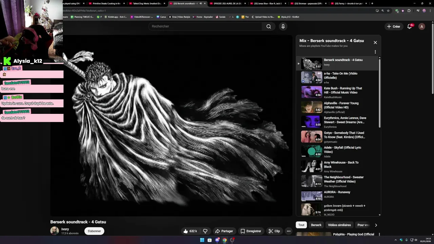434x244 pixels.
Task: Play Adele - Skyfall lyric video
Action: 337,151
